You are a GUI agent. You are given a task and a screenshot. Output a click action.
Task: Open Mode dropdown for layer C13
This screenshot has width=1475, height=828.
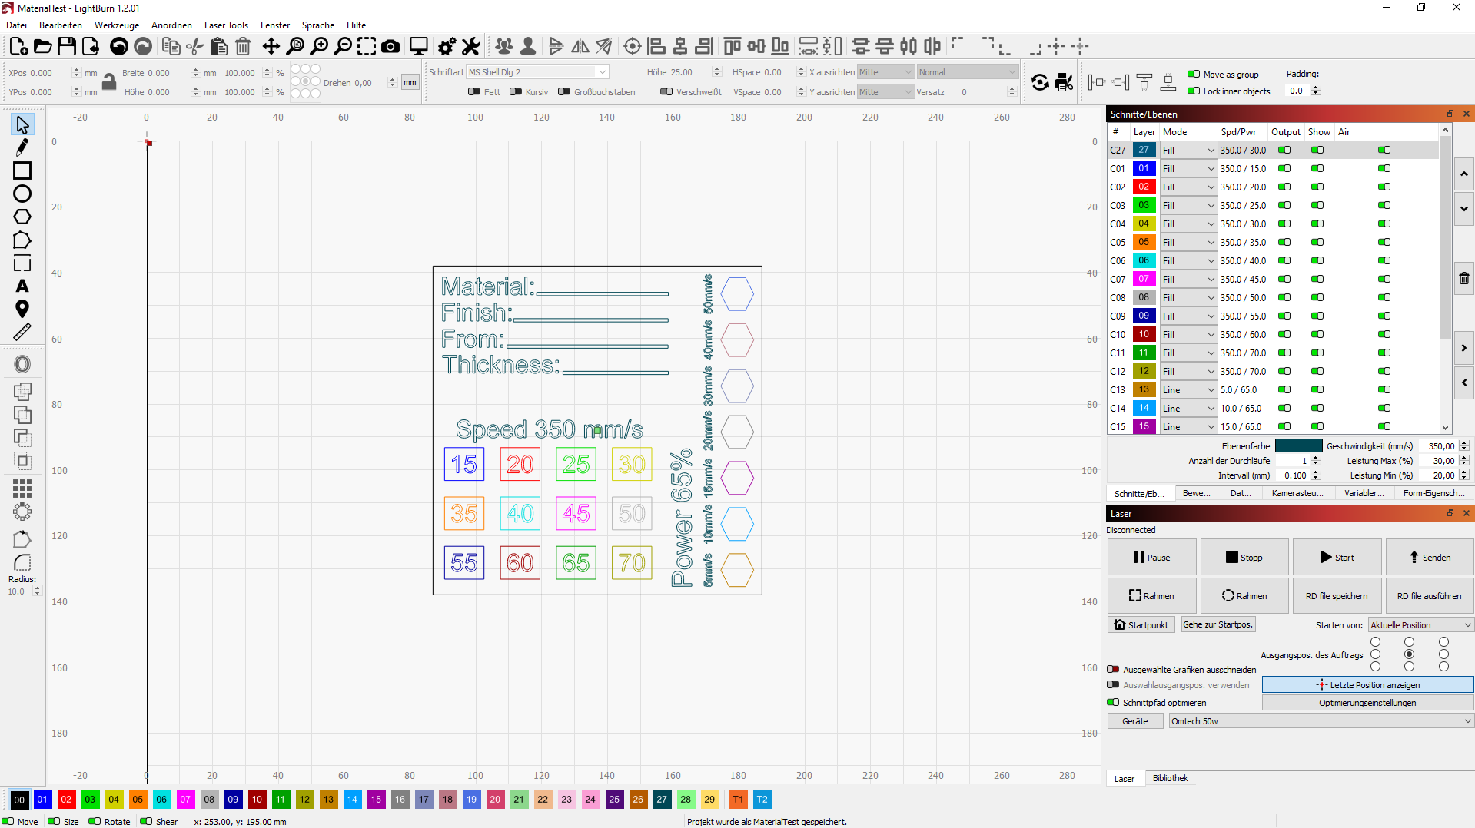pyautogui.click(x=1188, y=389)
